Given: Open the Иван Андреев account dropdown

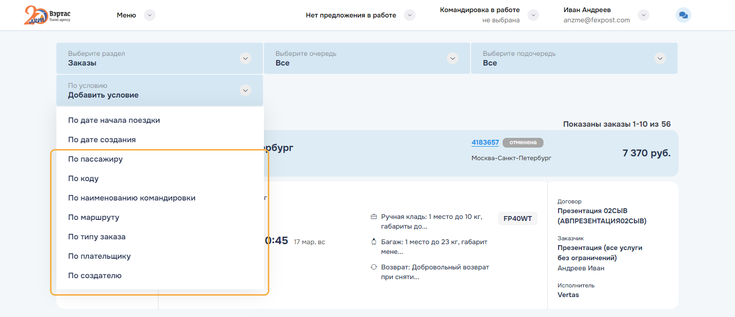Looking at the screenshot, I should coord(644,15).
